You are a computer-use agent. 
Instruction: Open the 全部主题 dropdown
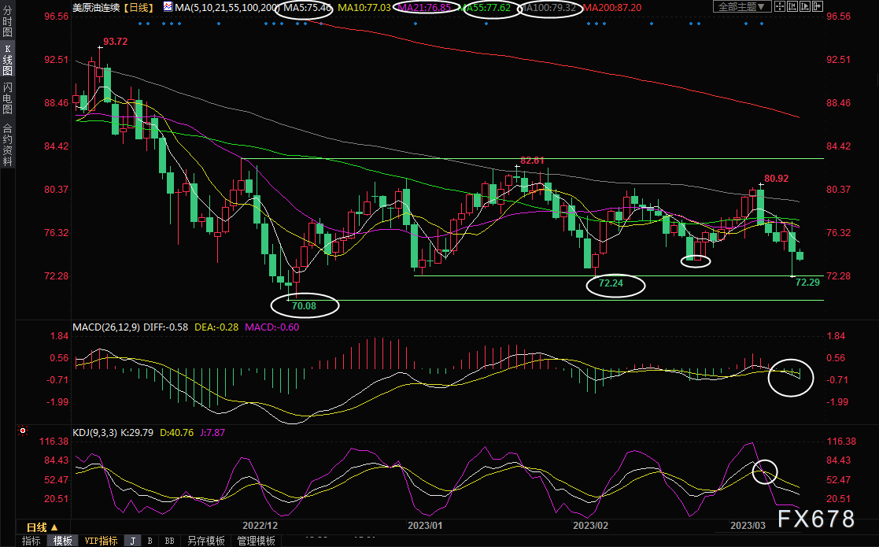[742, 7]
